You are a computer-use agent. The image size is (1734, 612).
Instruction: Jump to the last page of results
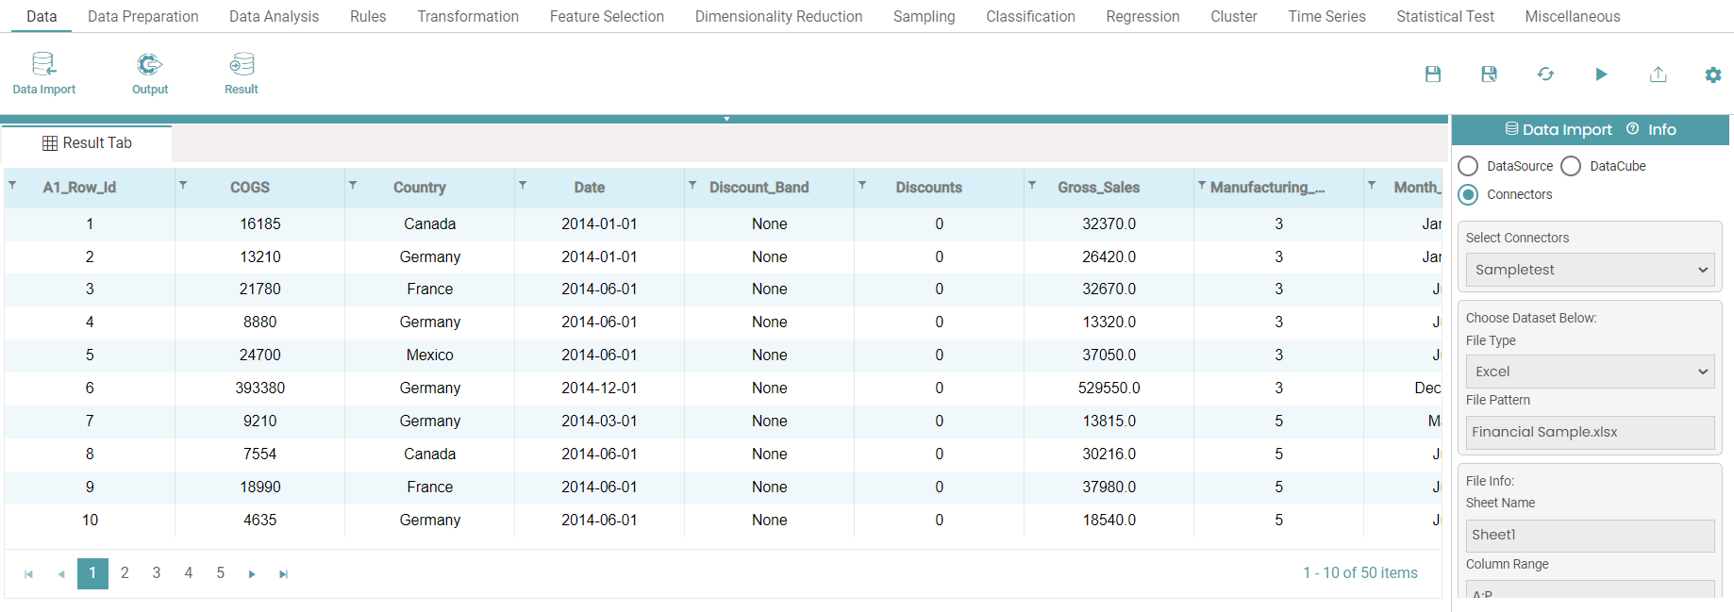point(283,574)
